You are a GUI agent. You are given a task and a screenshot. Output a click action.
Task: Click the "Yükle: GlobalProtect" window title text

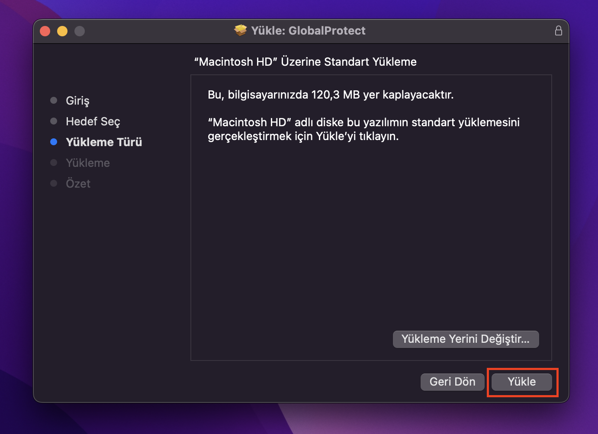coord(308,31)
